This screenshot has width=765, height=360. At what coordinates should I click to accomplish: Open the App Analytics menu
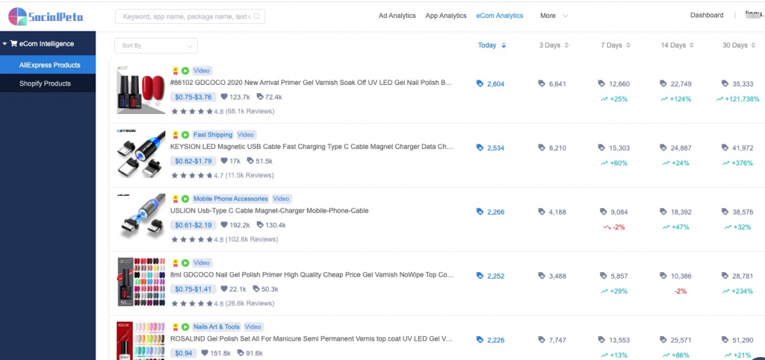pyautogui.click(x=446, y=16)
